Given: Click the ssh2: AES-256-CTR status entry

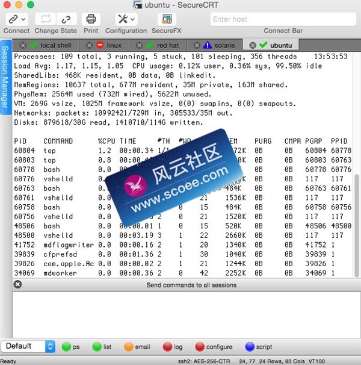Looking at the screenshot, I should click(204, 361).
